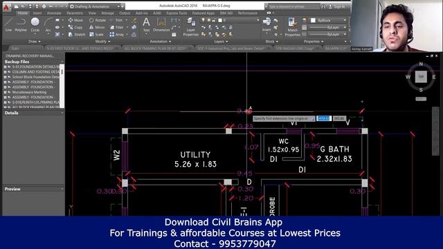The width and height of the screenshot is (443, 249).
Task: Click the Trim tool
Action: pos(116,20)
